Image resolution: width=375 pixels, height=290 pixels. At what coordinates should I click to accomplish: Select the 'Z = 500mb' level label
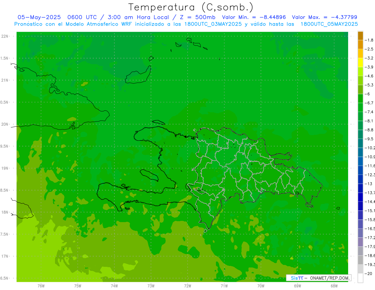coord(197,17)
